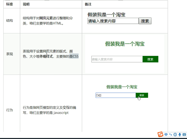Focus the placeholder search field in 表现 row
This screenshot has width=187, height=139.
117,59
